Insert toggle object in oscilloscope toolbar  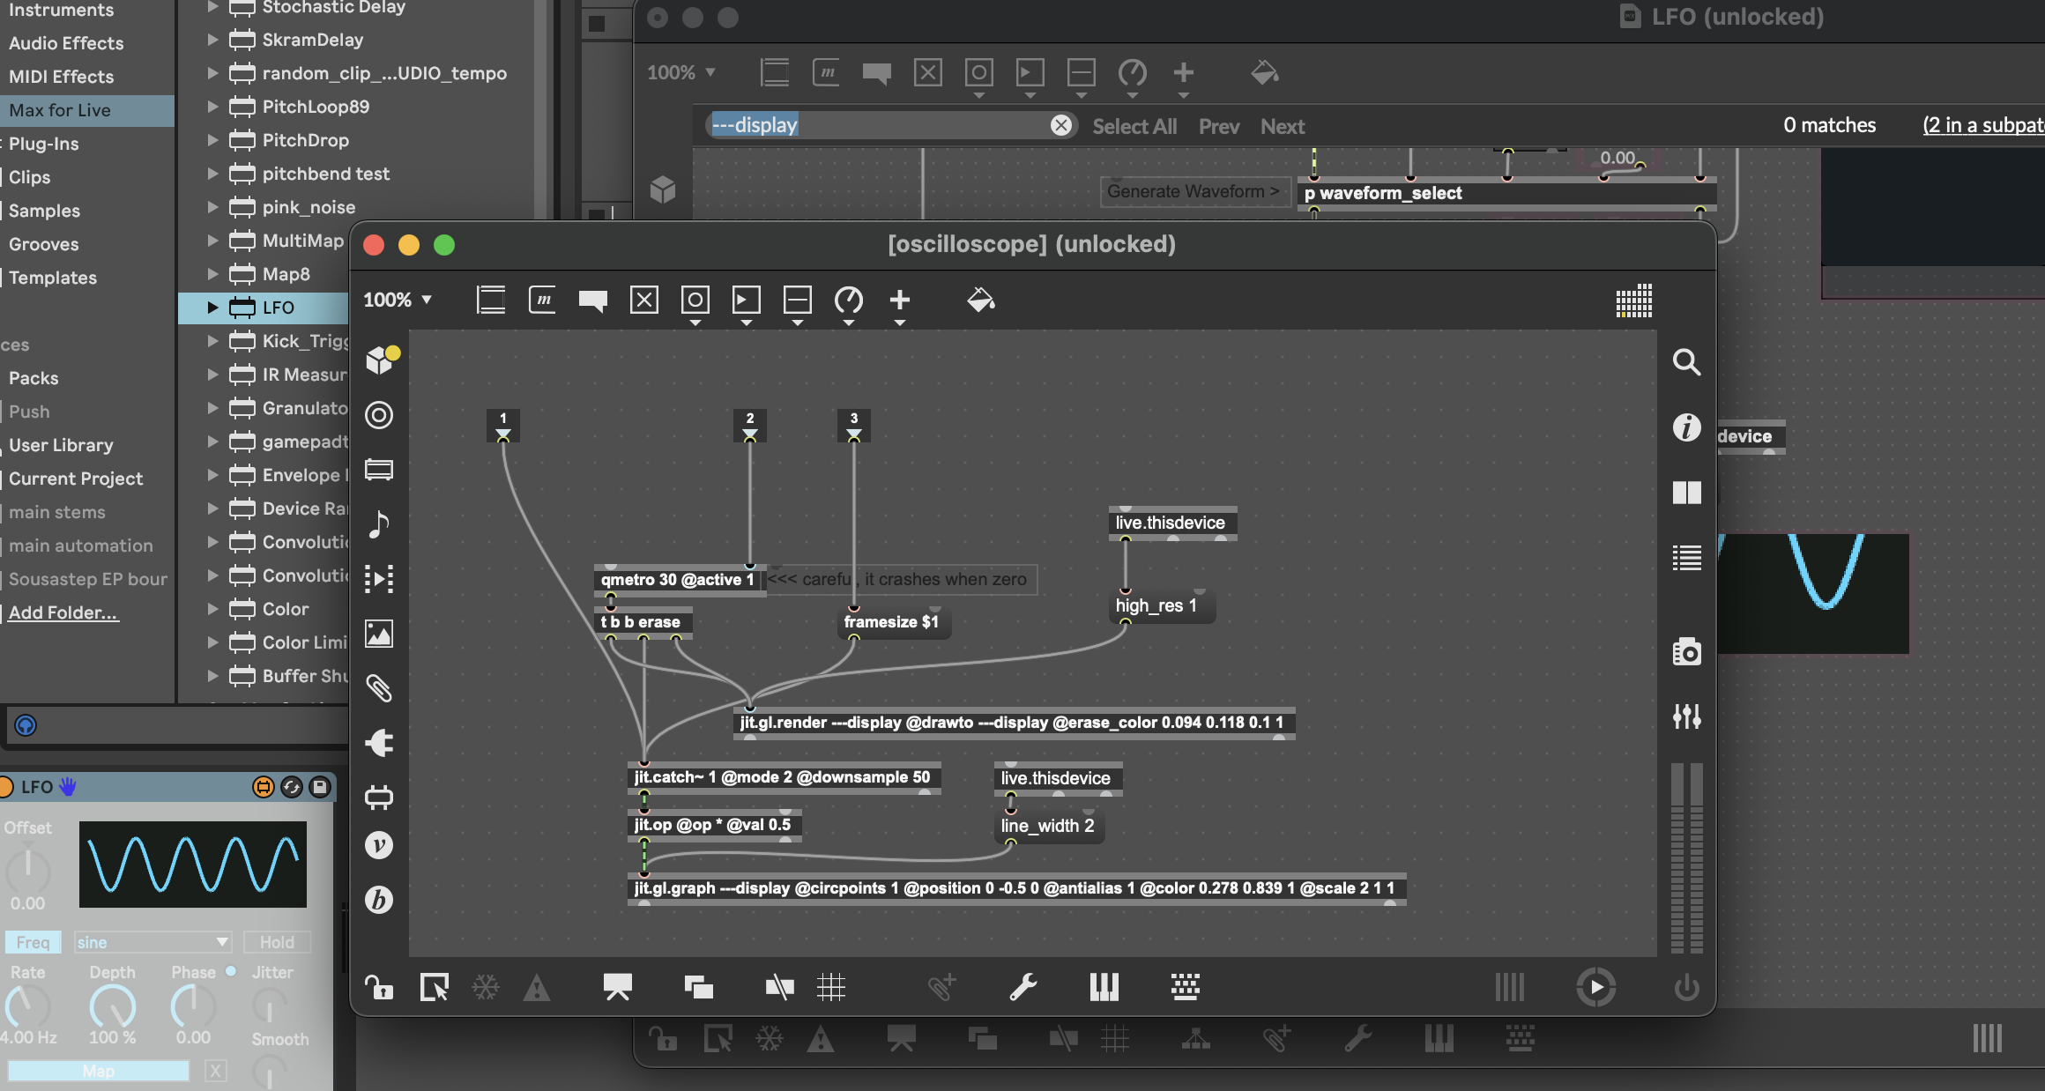pyautogui.click(x=644, y=300)
